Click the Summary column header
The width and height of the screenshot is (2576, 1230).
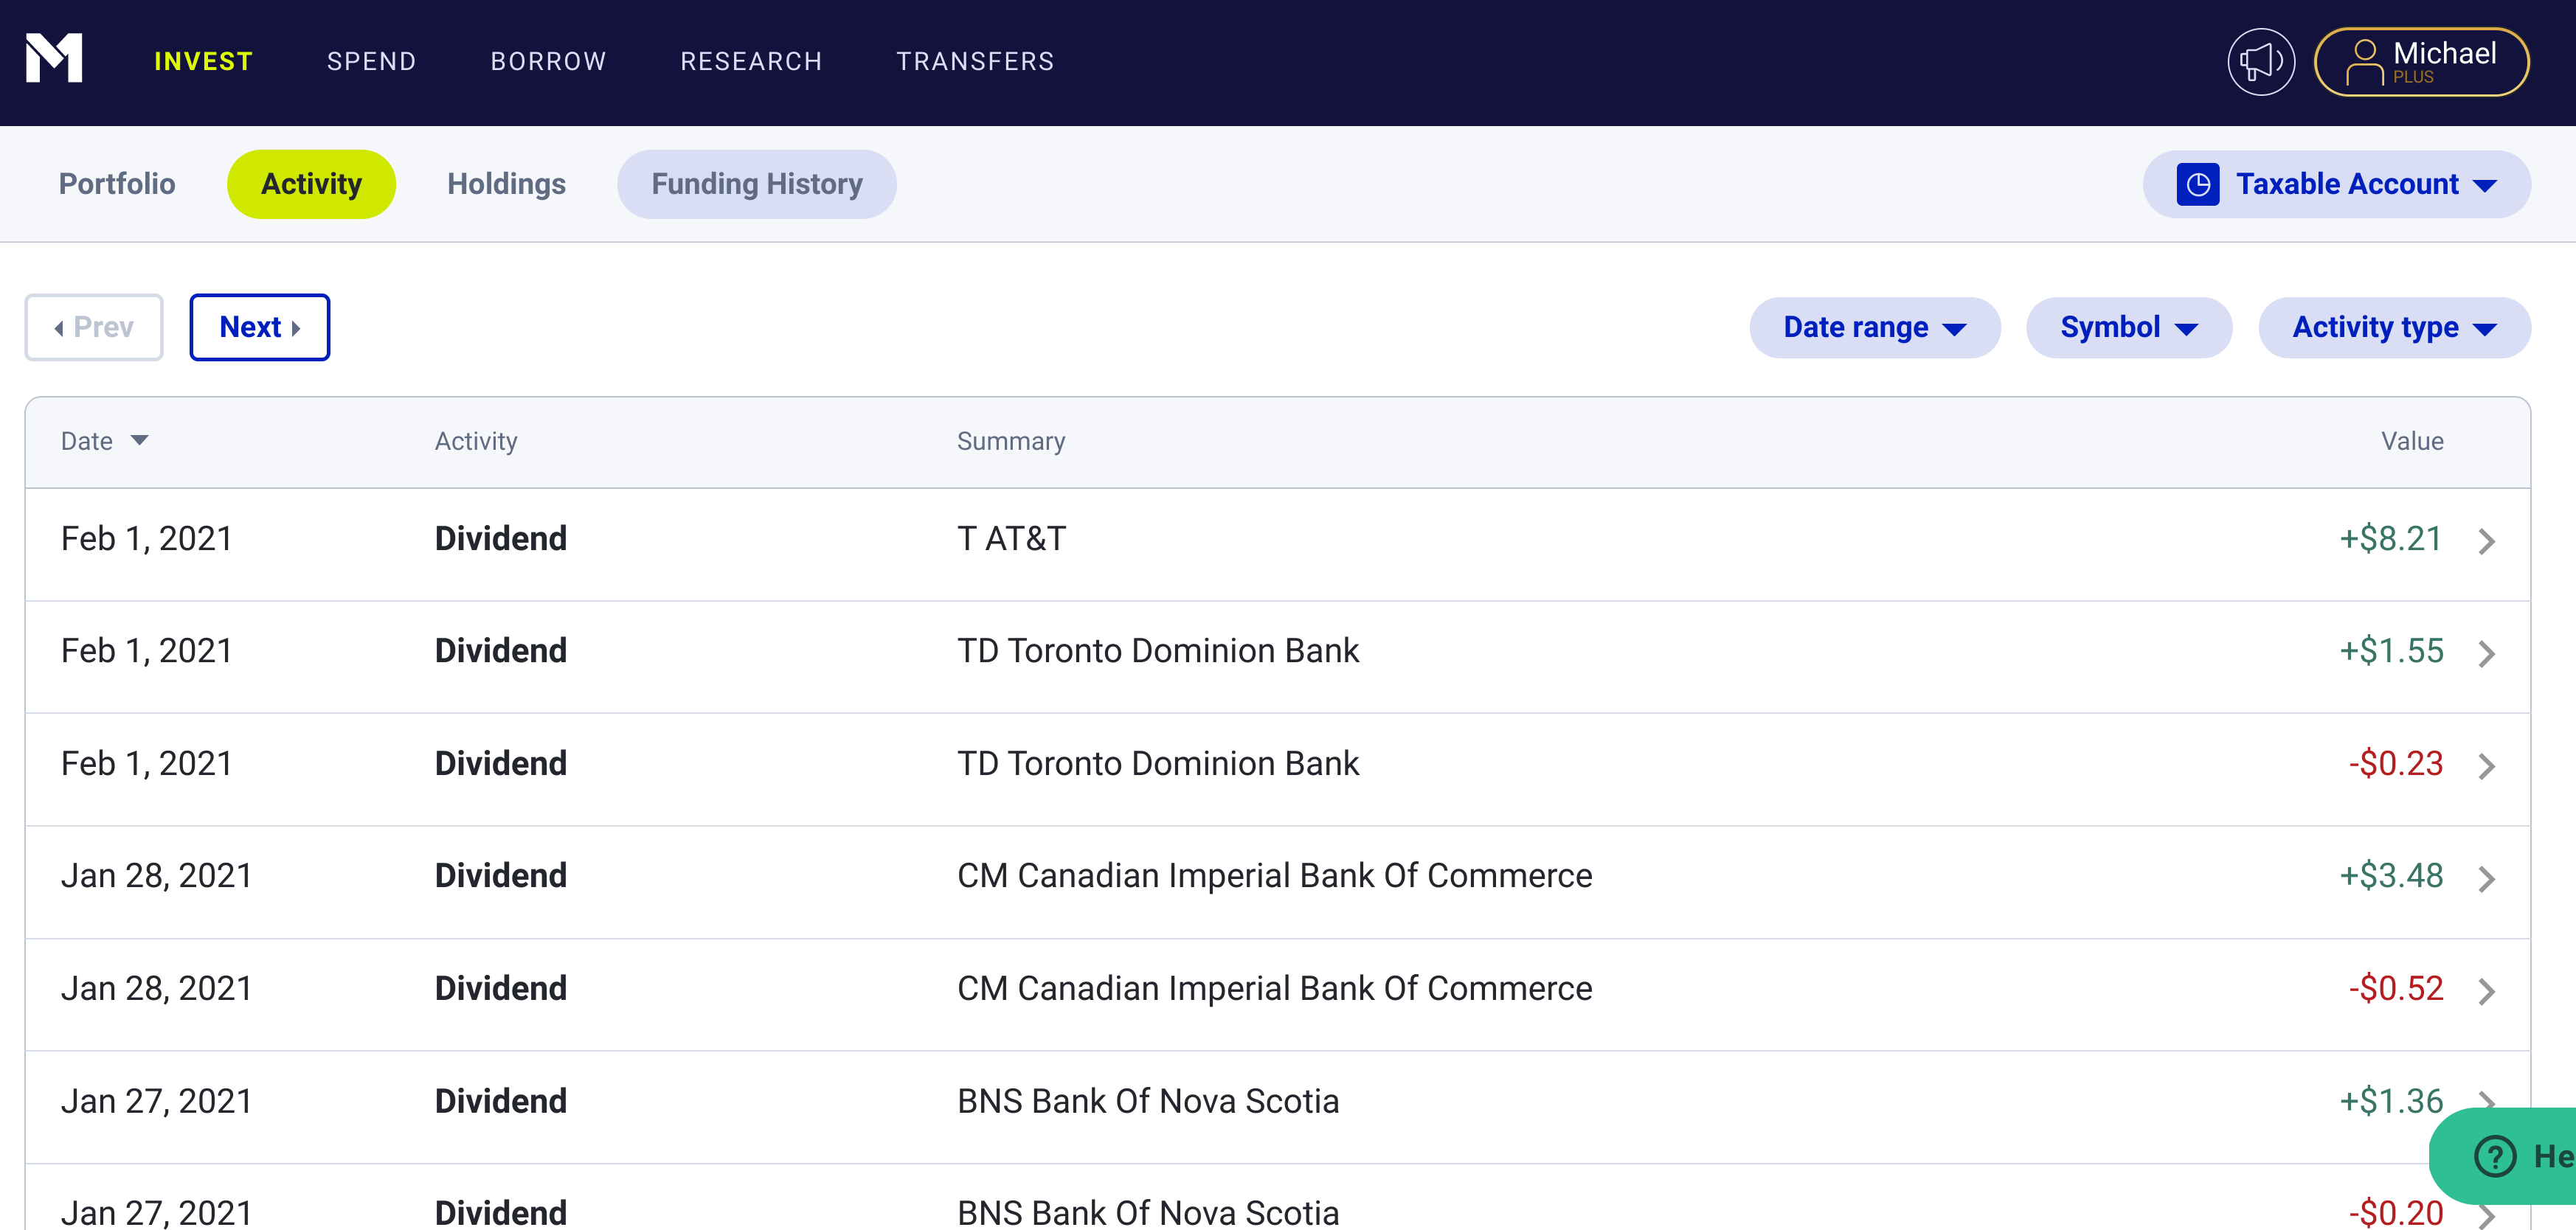[1011, 441]
